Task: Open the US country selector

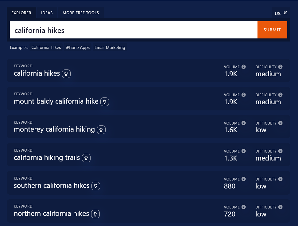Action: [x=281, y=13]
